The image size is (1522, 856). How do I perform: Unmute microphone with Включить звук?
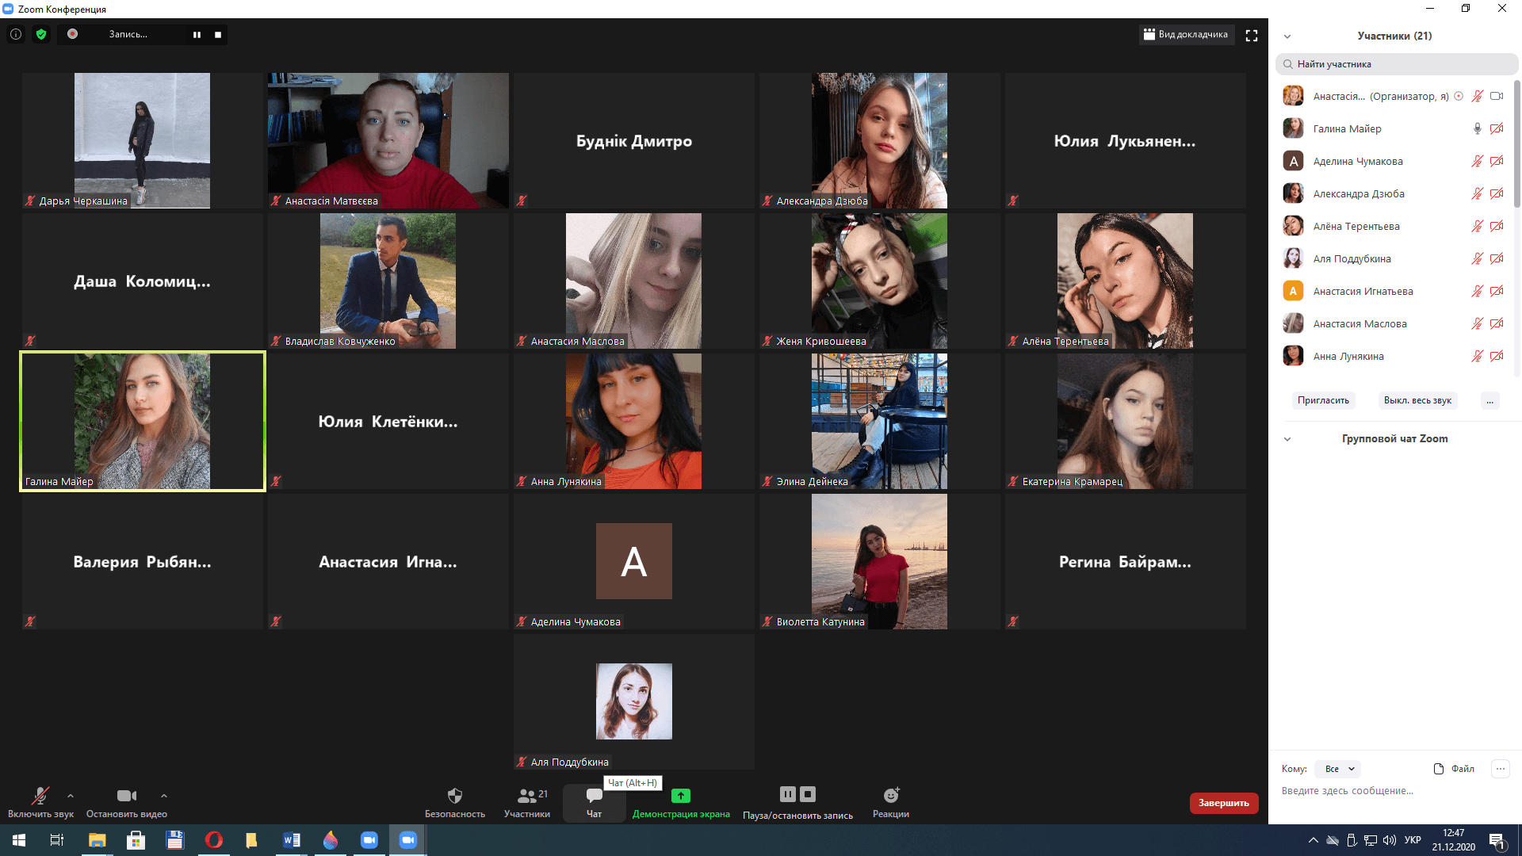[x=40, y=796]
